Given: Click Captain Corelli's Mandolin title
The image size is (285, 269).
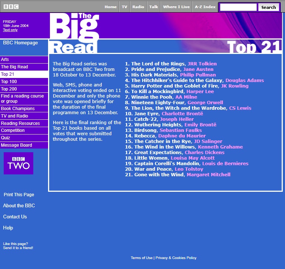Looking at the screenshot, I should [x=167, y=164].
